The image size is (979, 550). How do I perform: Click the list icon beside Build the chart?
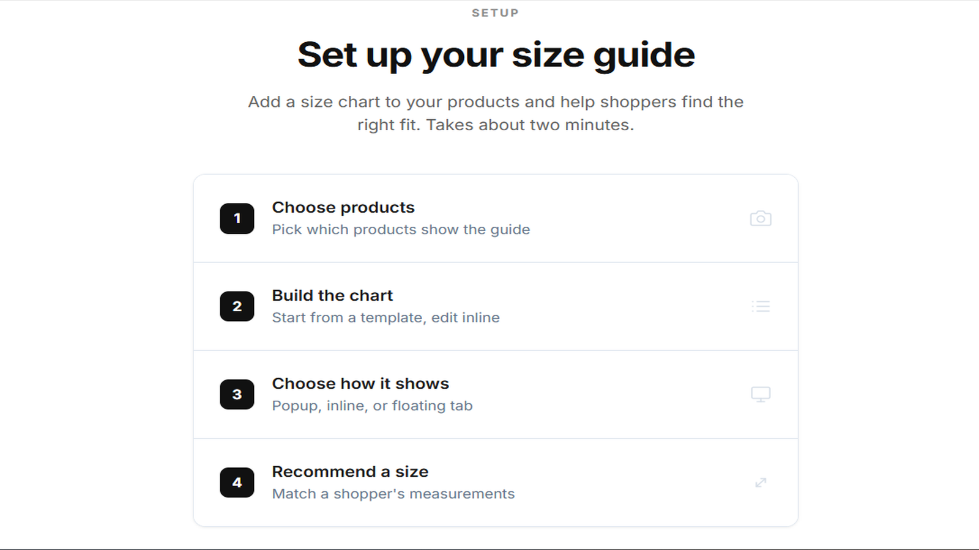click(761, 306)
